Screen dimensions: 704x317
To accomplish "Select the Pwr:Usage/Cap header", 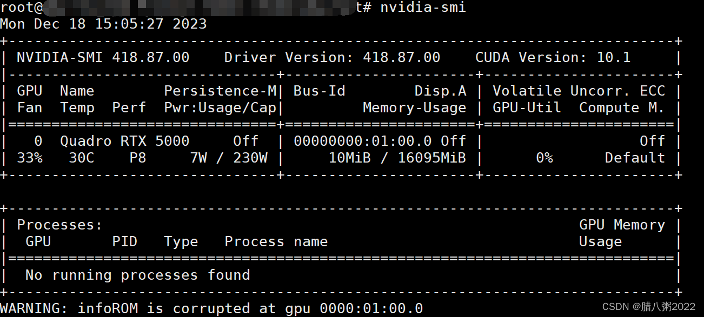I will point(220,107).
